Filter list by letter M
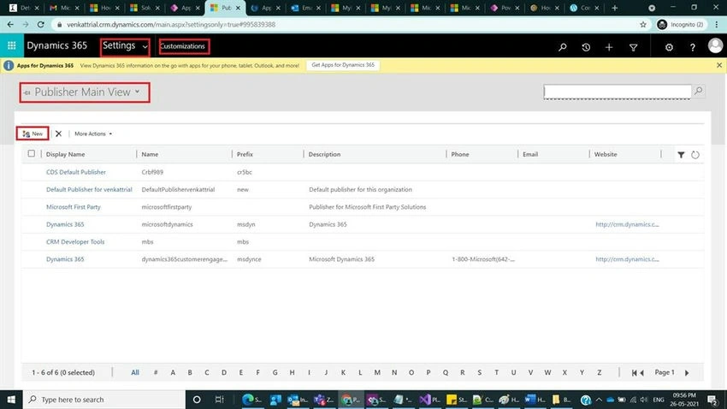 click(377, 372)
